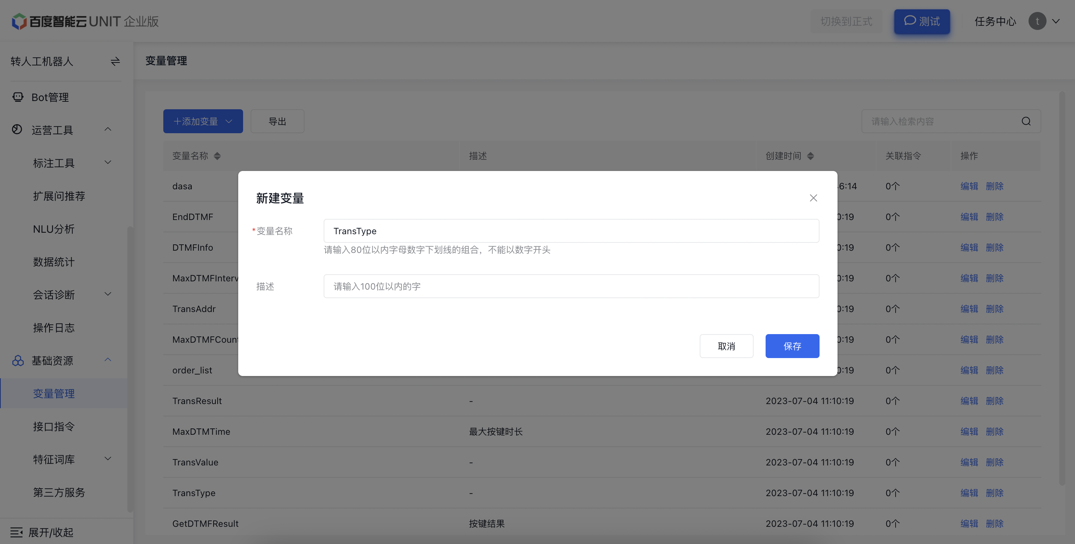The image size is (1075, 544).
Task: Click the 展开/收起 collapse menu icon
Action: tap(16, 532)
